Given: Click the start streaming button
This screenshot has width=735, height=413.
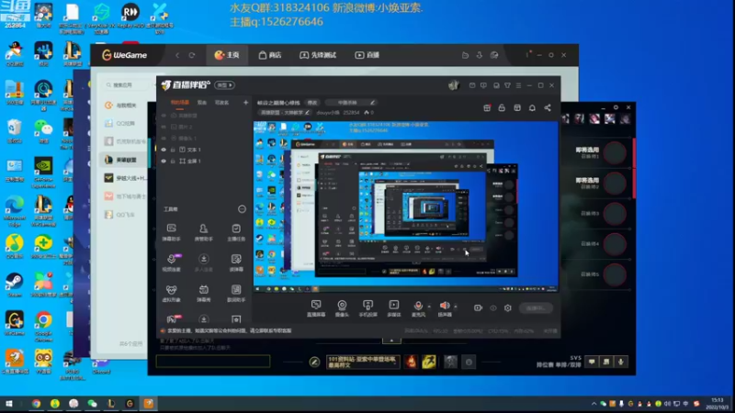Looking at the screenshot, I should [x=536, y=308].
